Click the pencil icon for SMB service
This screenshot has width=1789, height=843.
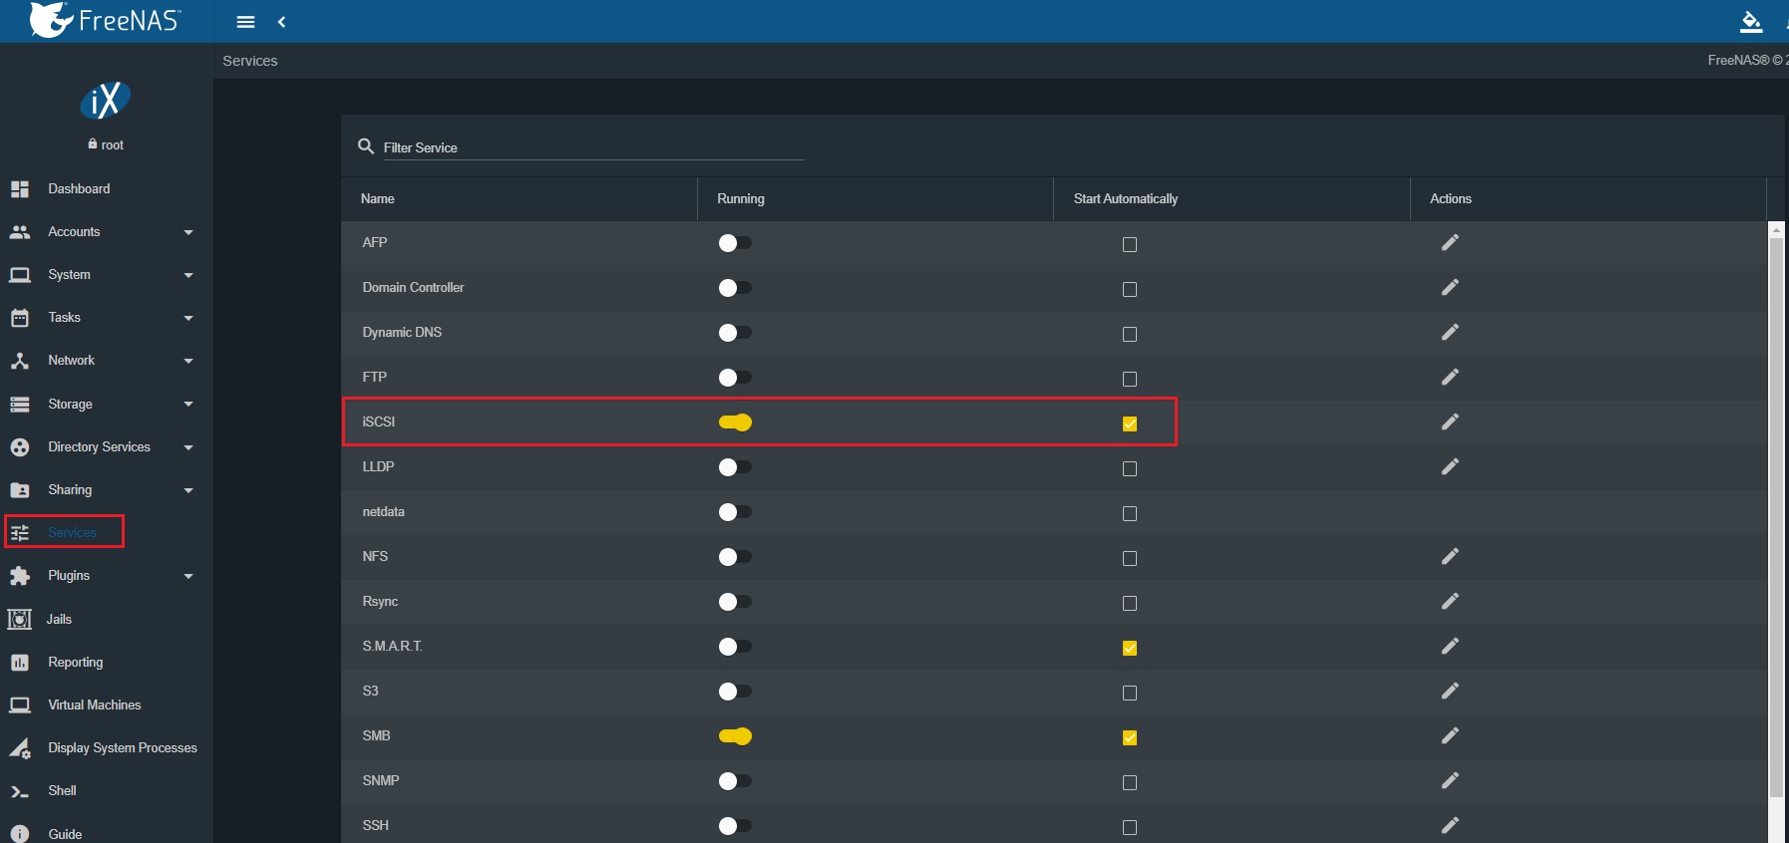click(1450, 735)
